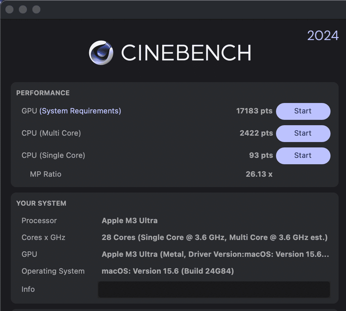Click the GPU Metal driver version text
Screen dimensions: 346x311
click(215, 254)
